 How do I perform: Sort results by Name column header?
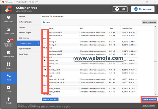pos(63,28)
